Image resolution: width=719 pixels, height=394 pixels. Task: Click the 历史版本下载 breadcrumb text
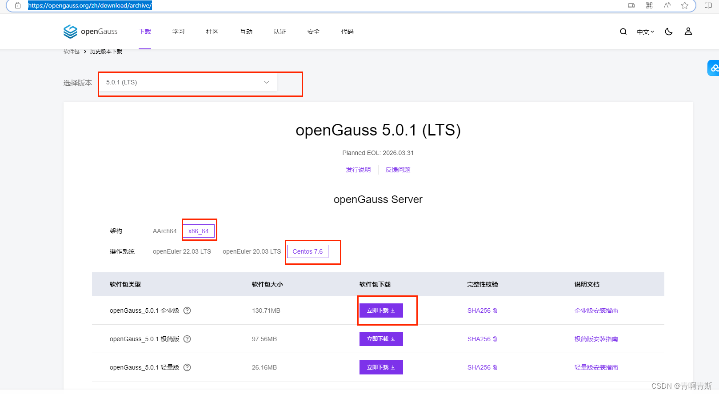[106, 52]
